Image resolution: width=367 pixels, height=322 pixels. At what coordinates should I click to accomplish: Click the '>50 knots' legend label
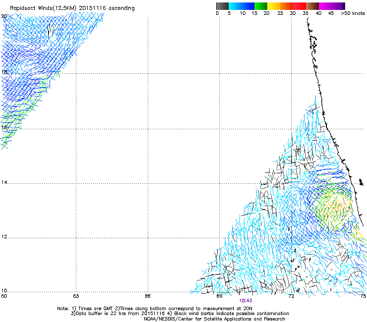353,13
